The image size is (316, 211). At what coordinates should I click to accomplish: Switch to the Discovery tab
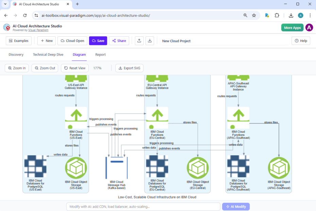tap(16, 54)
